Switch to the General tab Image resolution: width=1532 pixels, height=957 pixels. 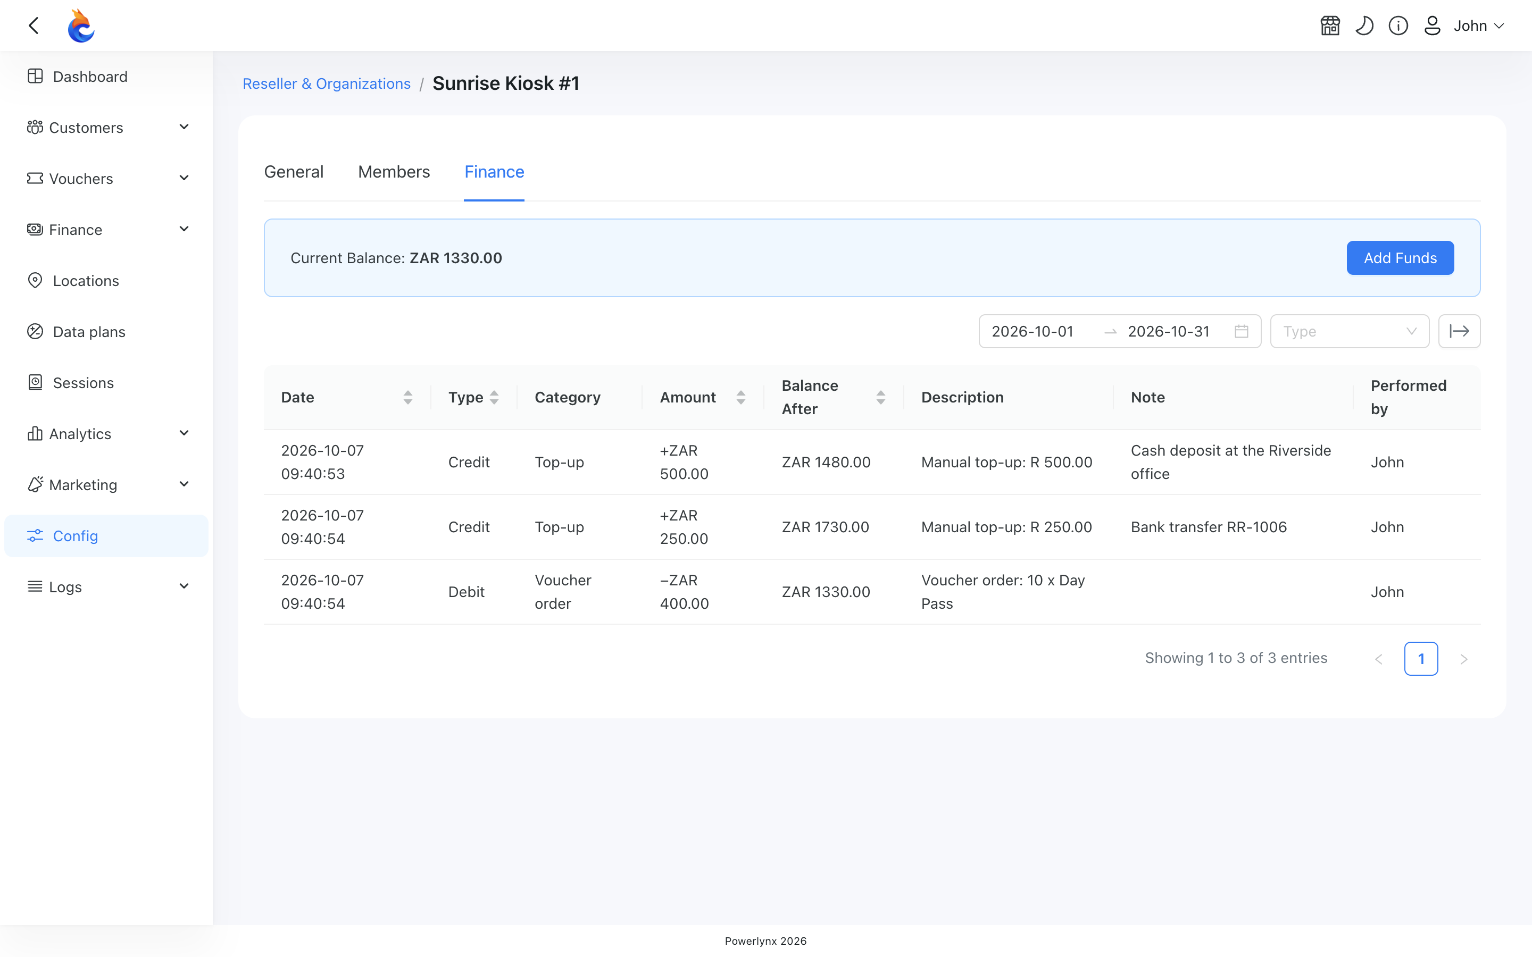[x=294, y=172]
